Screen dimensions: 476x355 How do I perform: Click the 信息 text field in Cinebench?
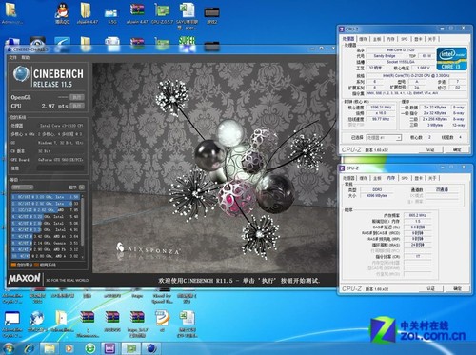click(60, 168)
